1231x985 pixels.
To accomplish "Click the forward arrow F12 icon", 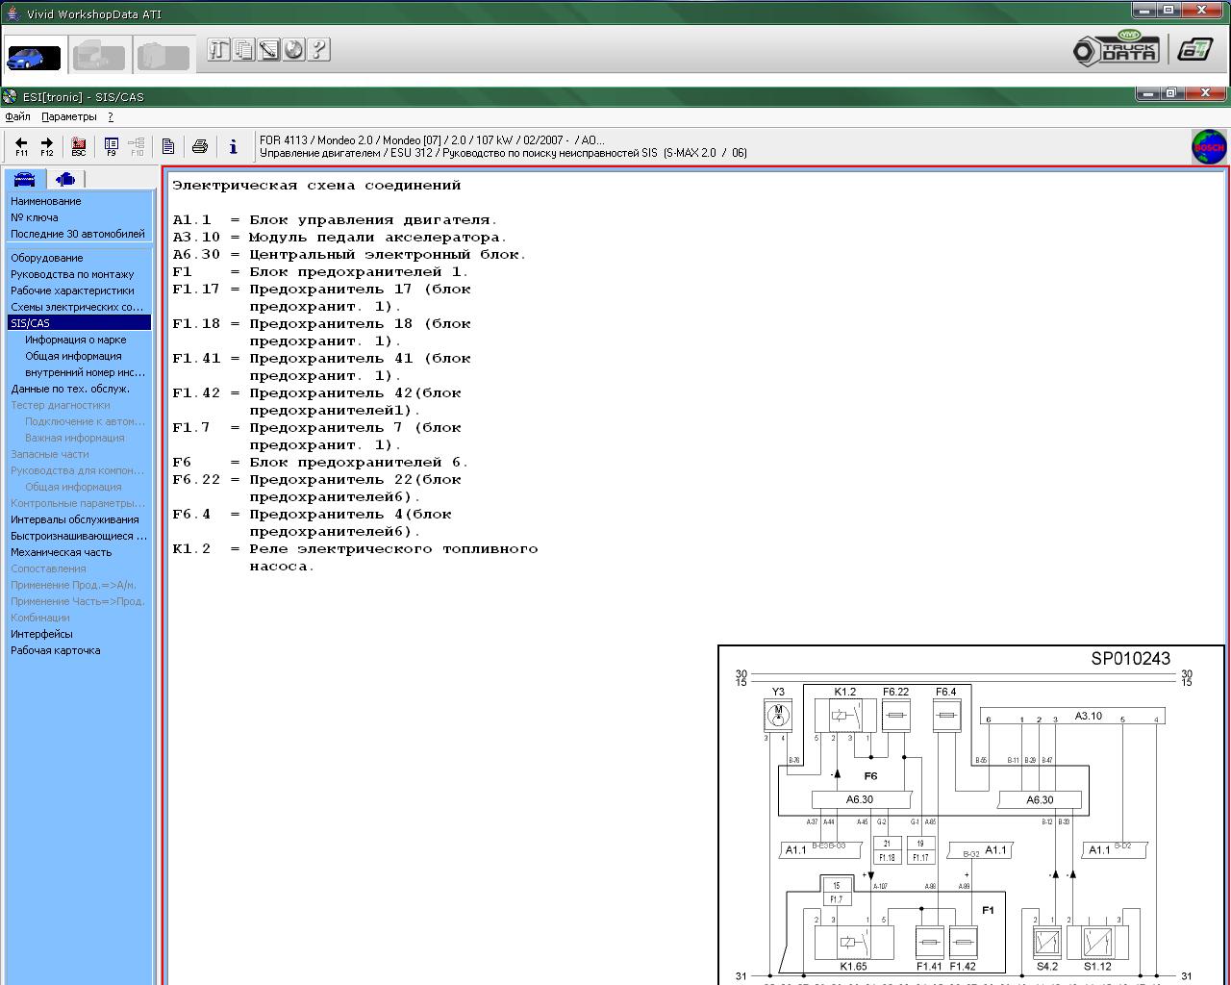I will coord(46,146).
